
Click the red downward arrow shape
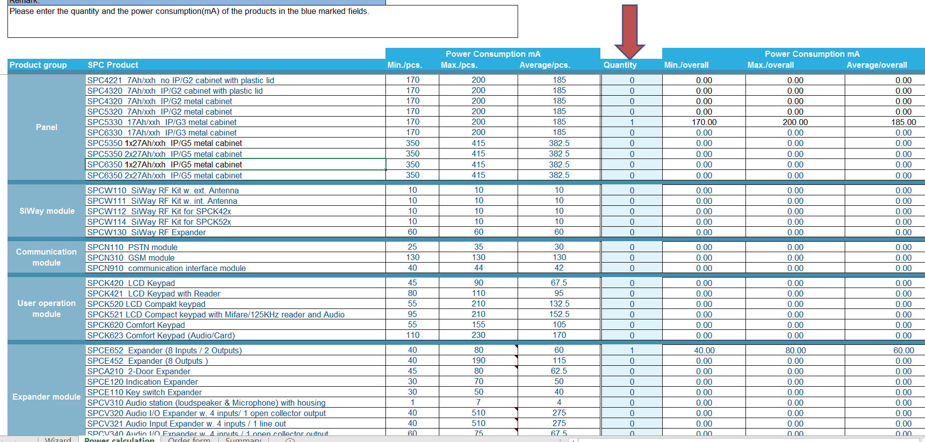click(x=630, y=31)
